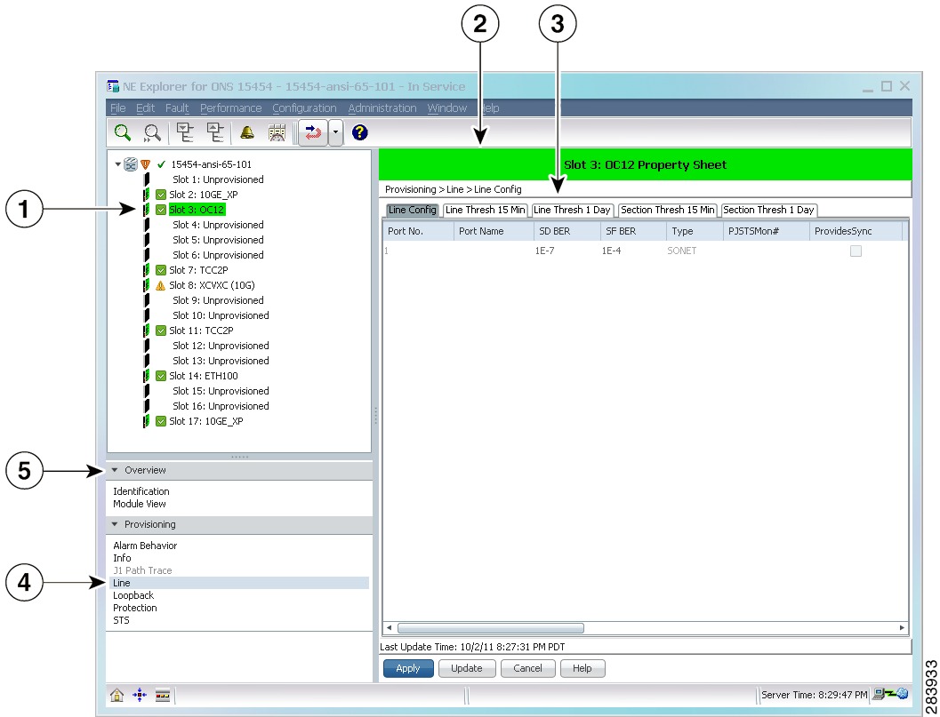Click the gray Find Next magnifier icon

point(152,132)
